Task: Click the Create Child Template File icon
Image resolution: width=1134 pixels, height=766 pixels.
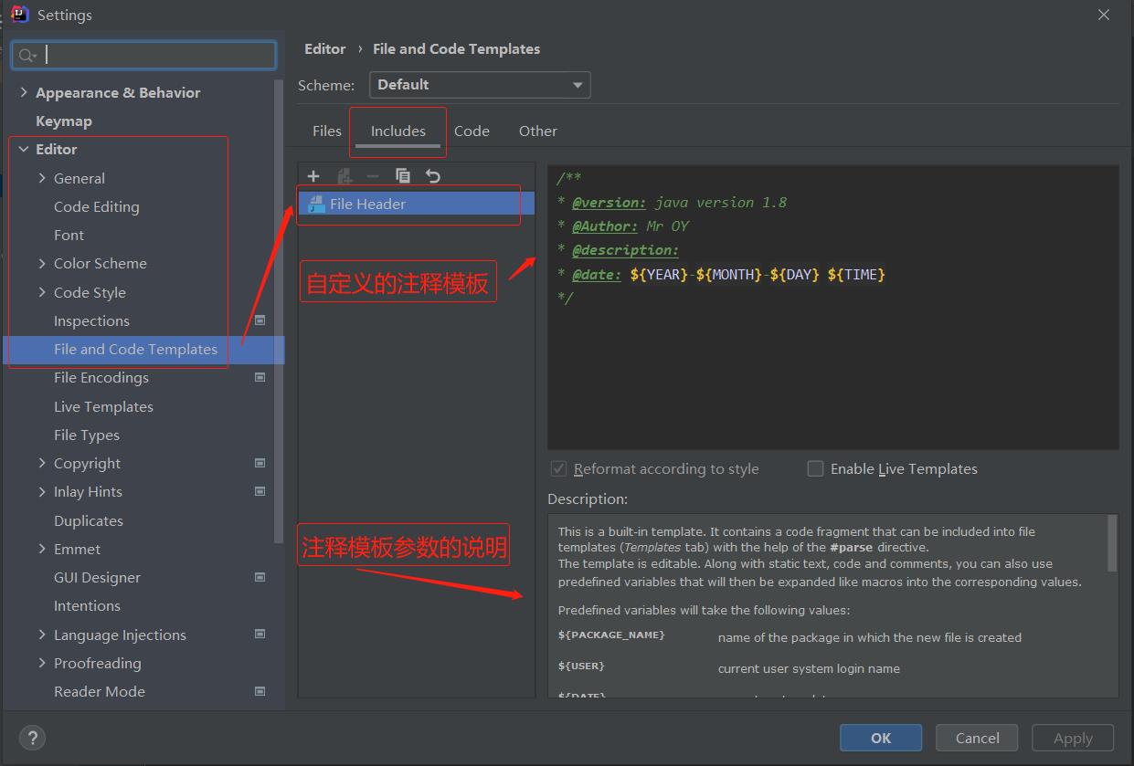Action: [344, 176]
